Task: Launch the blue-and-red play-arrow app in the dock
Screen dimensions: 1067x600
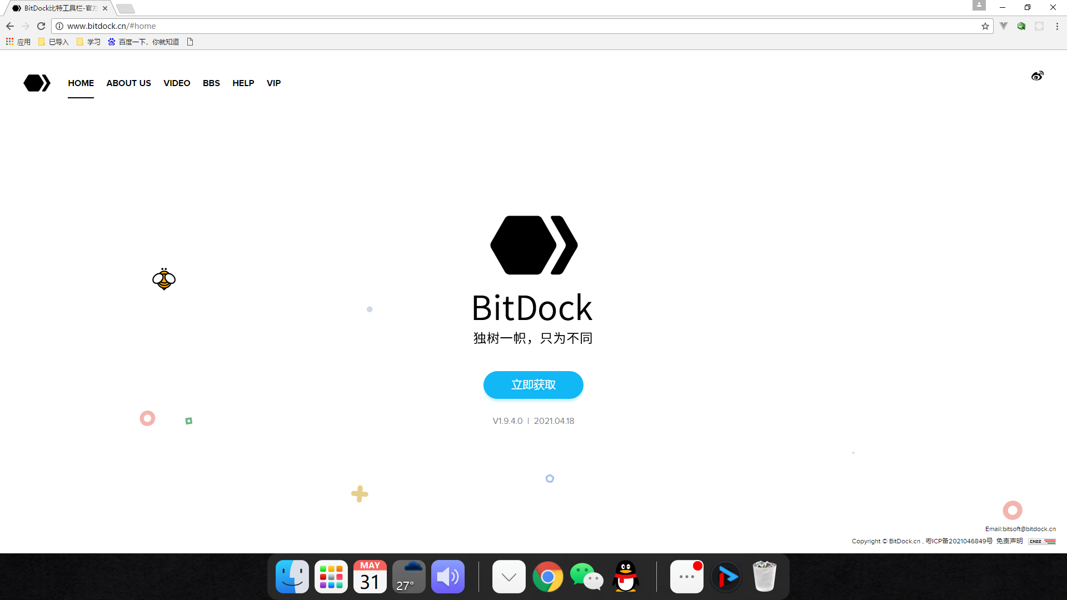Action: (726, 577)
